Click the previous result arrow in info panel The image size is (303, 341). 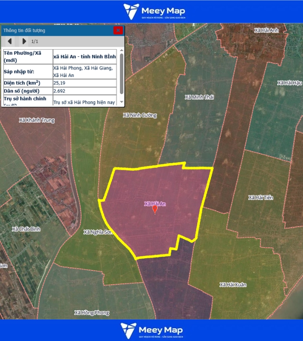click(9, 41)
